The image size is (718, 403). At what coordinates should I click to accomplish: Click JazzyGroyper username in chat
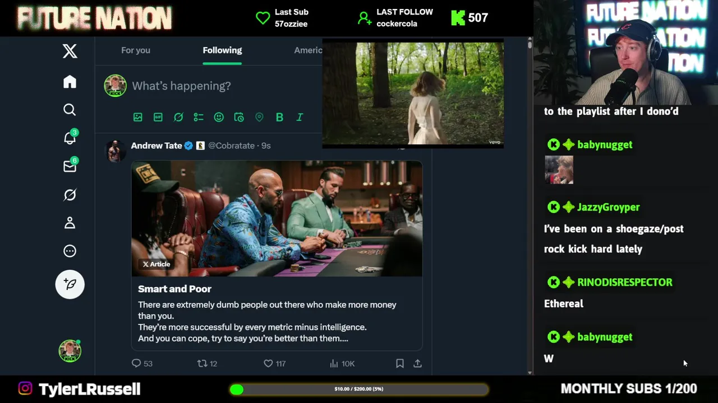(608, 207)
